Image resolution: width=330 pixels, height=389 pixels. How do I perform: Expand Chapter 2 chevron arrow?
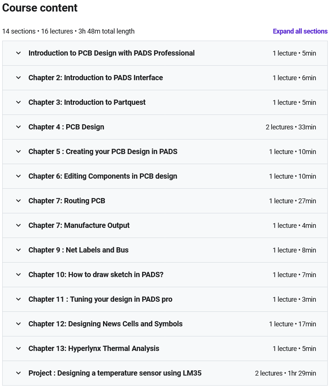tap(19, 78)
